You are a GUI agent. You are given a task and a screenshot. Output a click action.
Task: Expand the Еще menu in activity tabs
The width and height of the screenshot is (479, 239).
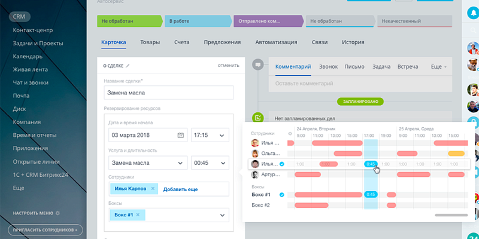[x=439, y=67]
